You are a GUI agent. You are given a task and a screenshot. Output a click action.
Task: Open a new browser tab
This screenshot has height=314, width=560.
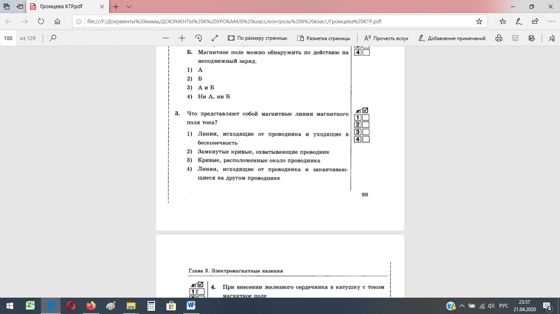116,7
